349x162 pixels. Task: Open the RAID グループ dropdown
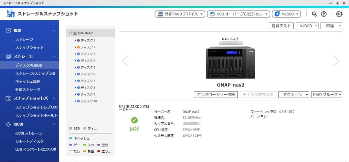327,95
